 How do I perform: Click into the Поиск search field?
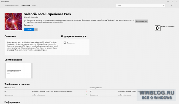tap(139, 6)
